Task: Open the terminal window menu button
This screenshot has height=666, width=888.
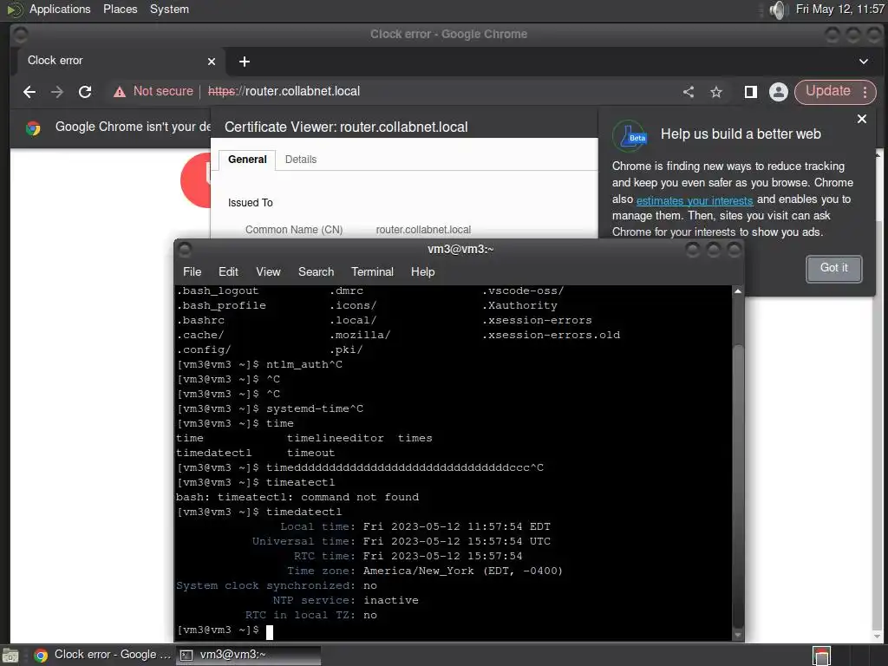Action: point(185,249)
